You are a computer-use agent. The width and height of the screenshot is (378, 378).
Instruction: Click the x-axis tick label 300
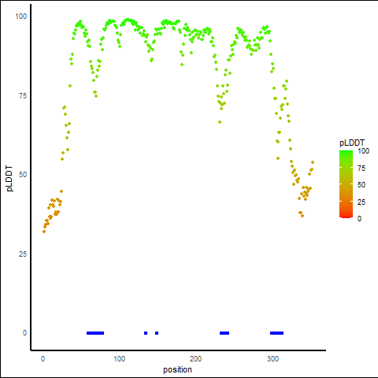272,359
